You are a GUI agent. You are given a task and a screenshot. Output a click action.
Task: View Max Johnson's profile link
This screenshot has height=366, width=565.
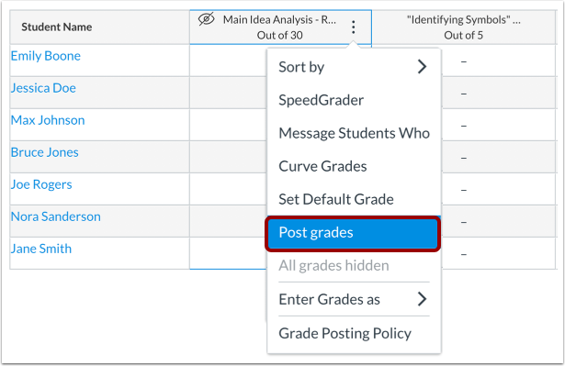point(48,120)
